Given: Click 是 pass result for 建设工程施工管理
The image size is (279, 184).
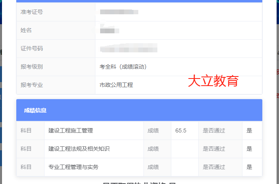Looking at the screenshot, I should 249,130.
